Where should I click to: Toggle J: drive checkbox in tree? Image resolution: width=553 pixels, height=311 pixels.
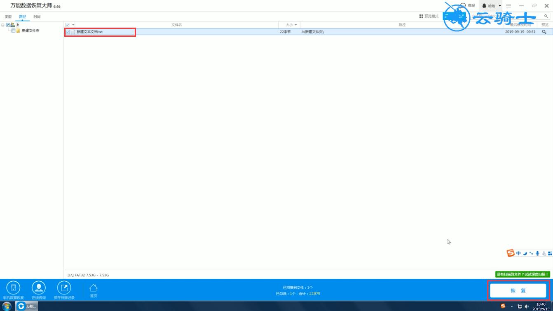coord(8,25)
